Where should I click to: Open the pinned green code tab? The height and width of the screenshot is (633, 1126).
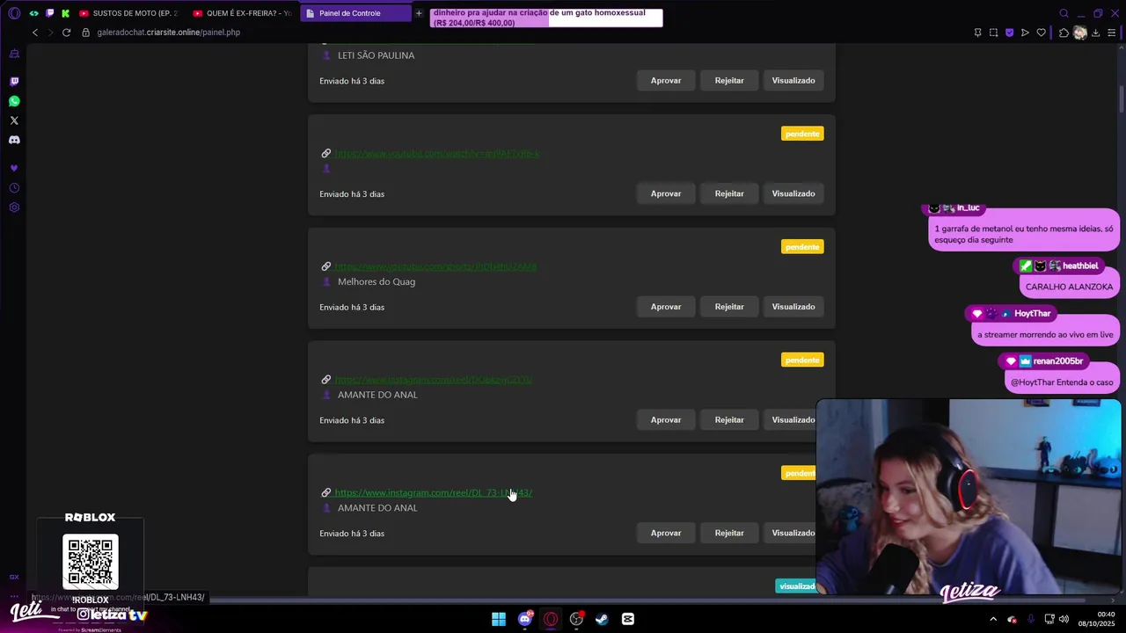point(33,13)
